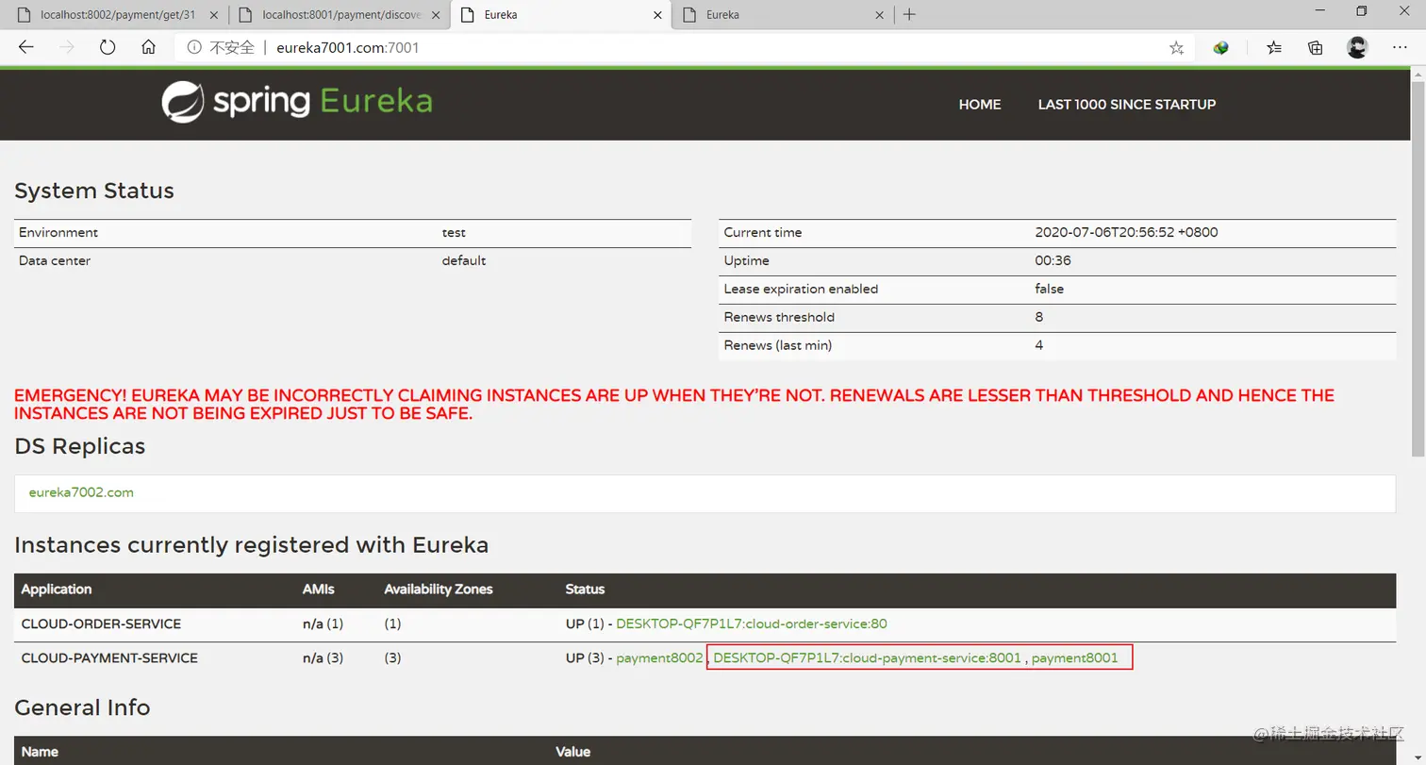This screenshot has width=1426, height=765.
Task: Open a new tab with plus button
Action: [x=909, y=14]
